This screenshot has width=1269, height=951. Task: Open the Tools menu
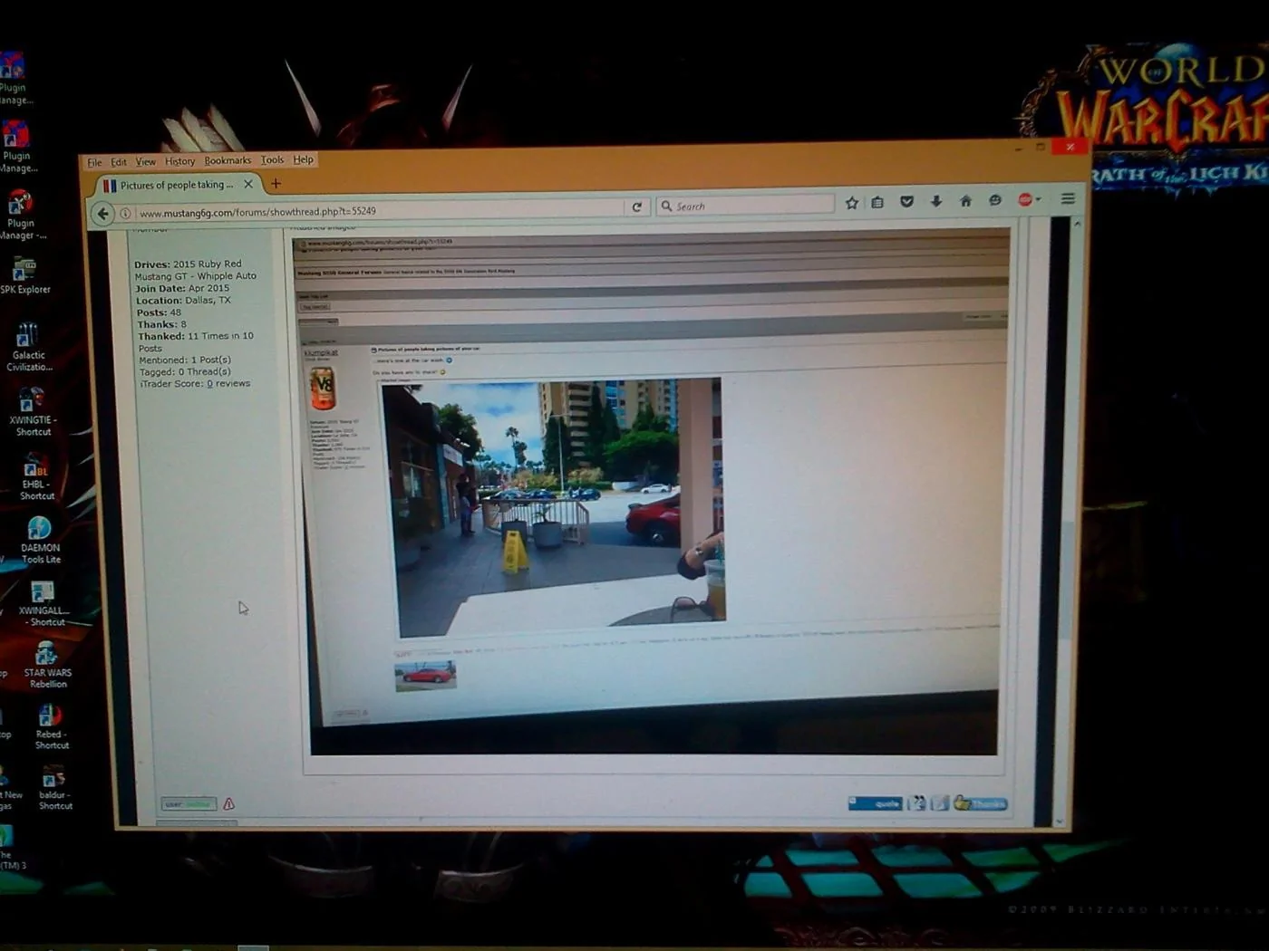(272, 159)
